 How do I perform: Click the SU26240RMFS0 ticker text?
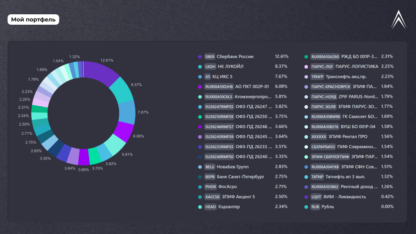[x=219, y=157]
